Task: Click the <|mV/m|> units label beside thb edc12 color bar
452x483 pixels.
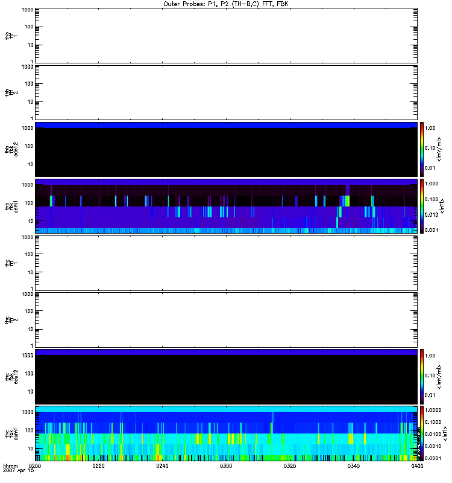Action: pyautogui.click(x=439, y=149)
